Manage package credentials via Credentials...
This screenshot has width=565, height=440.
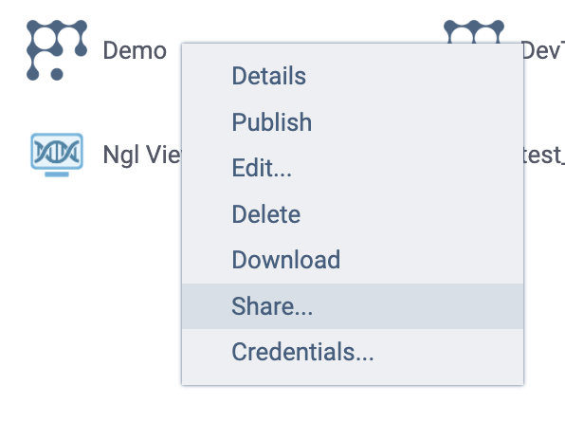coord(353,352)
